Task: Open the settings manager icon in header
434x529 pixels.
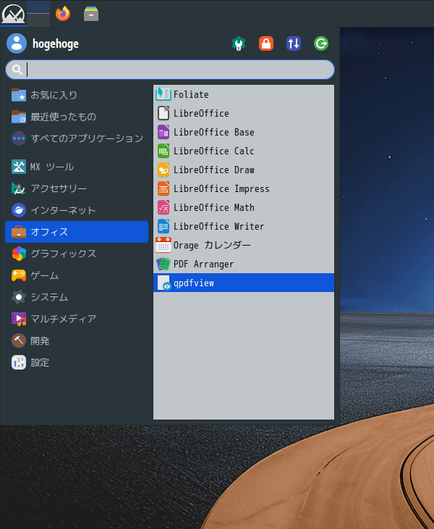Action: point(238,43)
